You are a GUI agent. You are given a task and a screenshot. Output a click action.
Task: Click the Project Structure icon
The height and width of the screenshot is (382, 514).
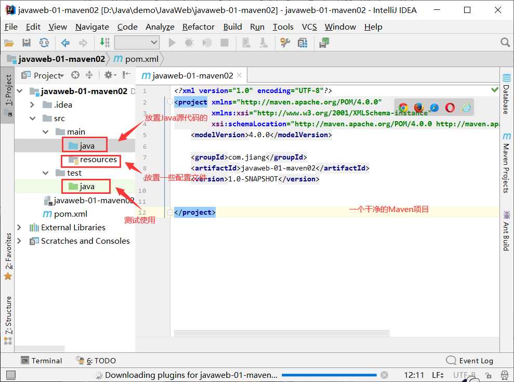tap(302, 43)
